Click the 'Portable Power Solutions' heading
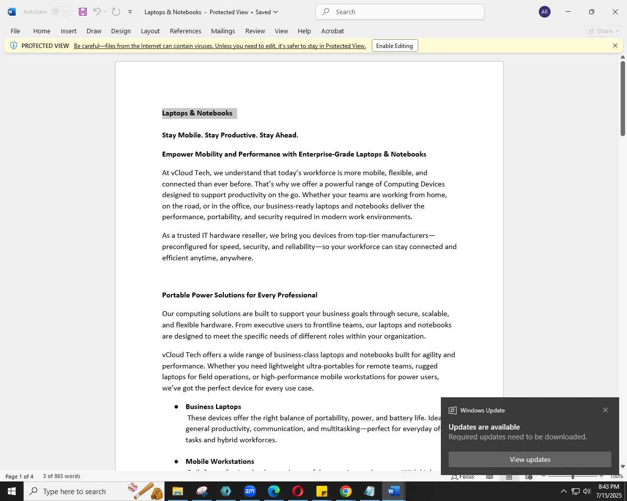This screenshot has width=627, height=501. 240,295
